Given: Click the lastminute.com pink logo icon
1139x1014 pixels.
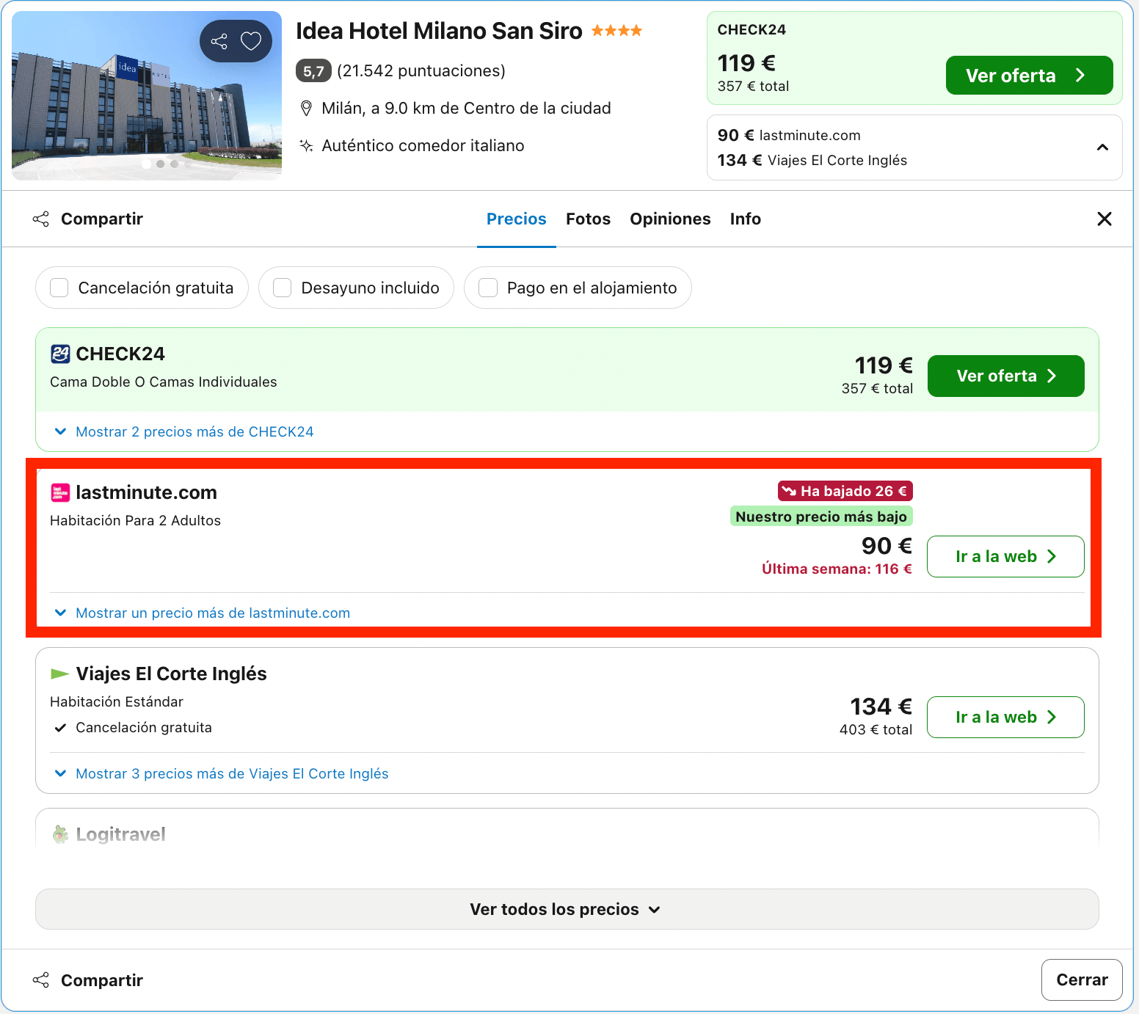Looking at the screenshot, I should [x=60, y=492].
